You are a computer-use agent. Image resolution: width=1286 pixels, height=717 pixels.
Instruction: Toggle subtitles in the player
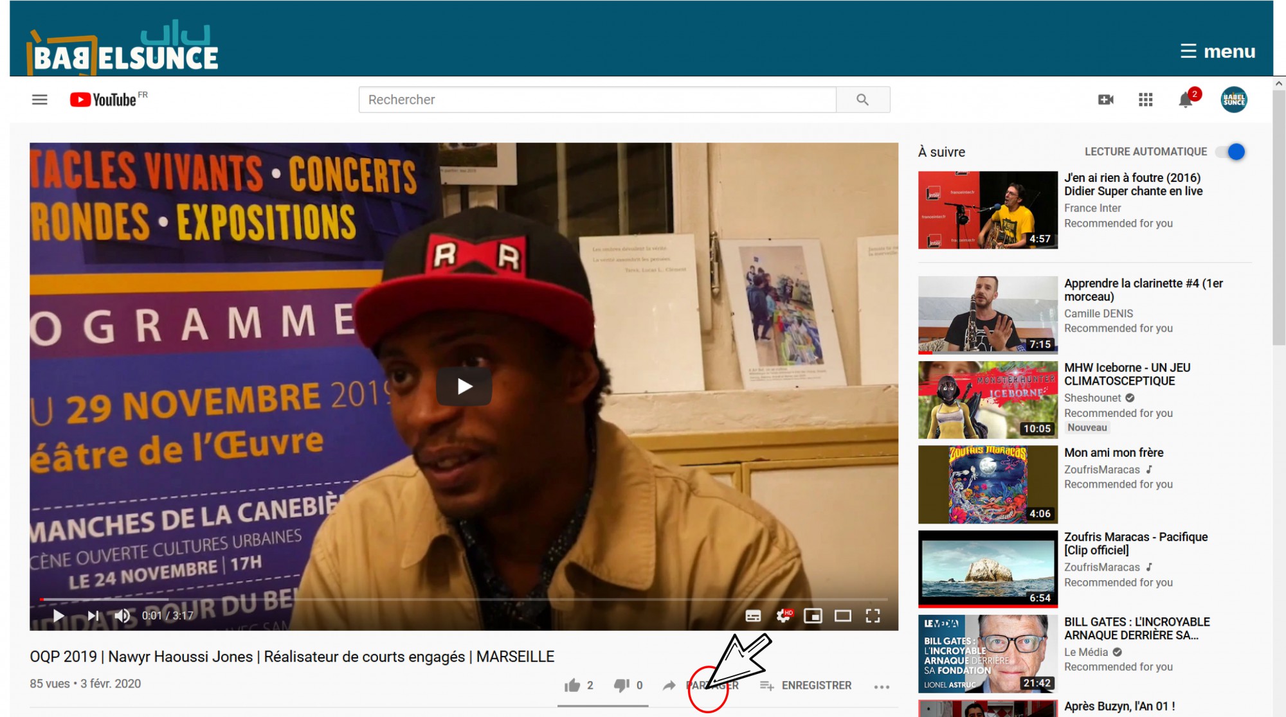(753, 616)
